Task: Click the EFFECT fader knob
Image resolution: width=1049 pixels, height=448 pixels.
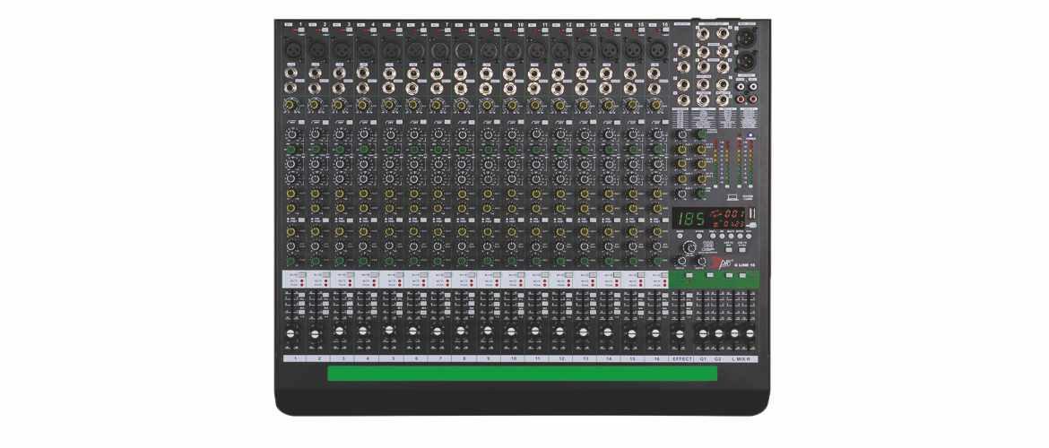Action: 681,332
